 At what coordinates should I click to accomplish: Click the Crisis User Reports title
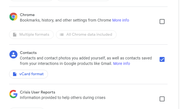click(38, 92)
